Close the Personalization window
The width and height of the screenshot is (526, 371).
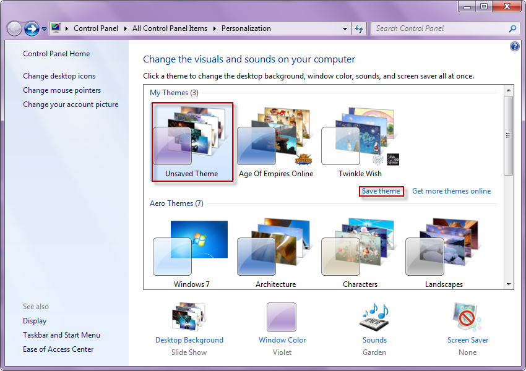[507, 6]
